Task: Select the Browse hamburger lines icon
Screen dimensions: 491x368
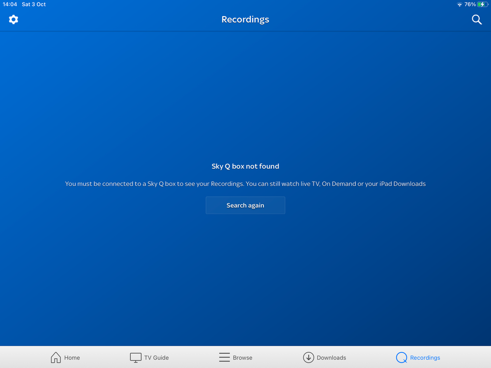Action: point(224,357)
